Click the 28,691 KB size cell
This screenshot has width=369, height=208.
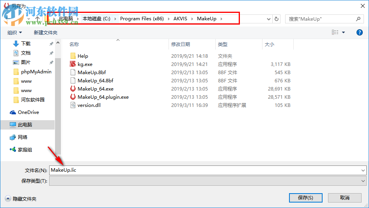[279, 89]
